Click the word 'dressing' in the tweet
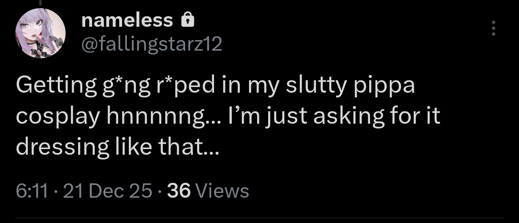 pos(63,147)
